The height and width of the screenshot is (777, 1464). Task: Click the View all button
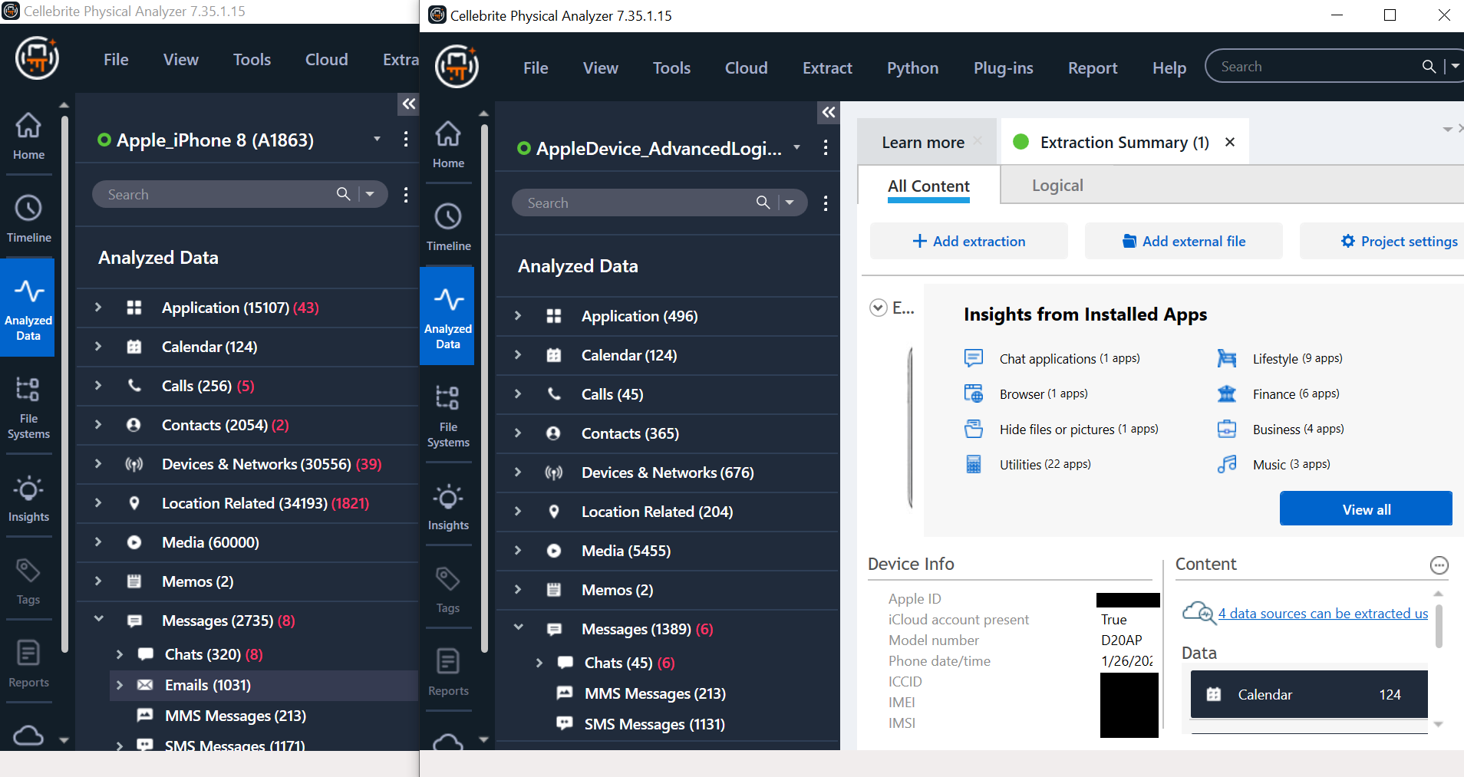tap(1366, 509)
